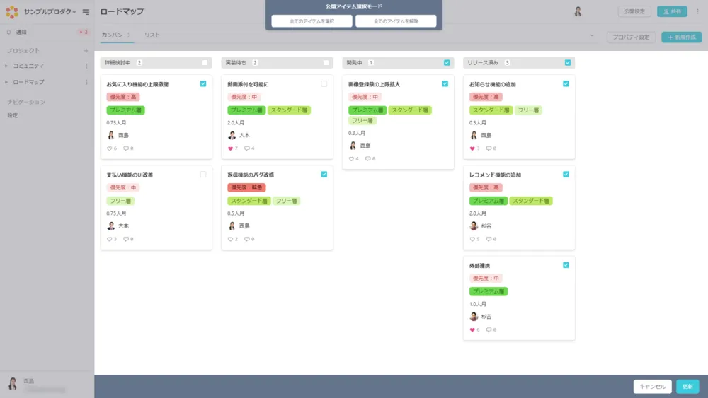Viewport: 708px width, 398px height.
Task: Select the カンバン tab
Action: pos(112,35)
